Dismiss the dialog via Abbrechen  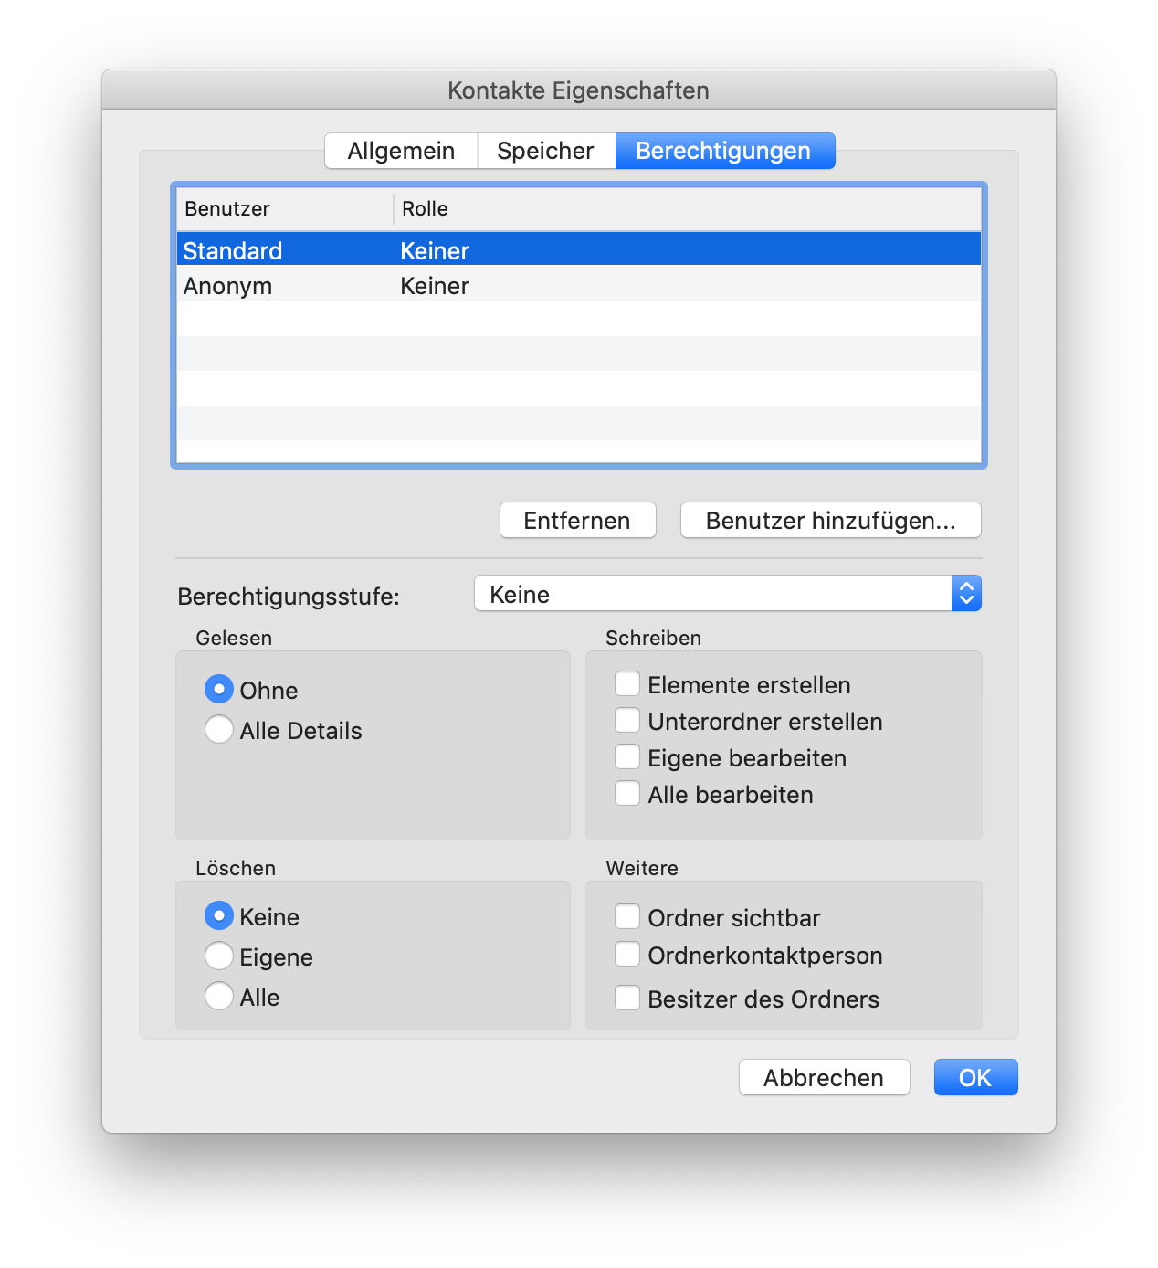pyautogui.click(x=823, y=1077)
